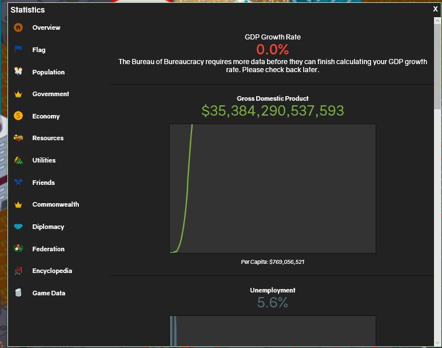
Task: Click the Friends icon
Action: pyautogui.click(x=18, y=183)
